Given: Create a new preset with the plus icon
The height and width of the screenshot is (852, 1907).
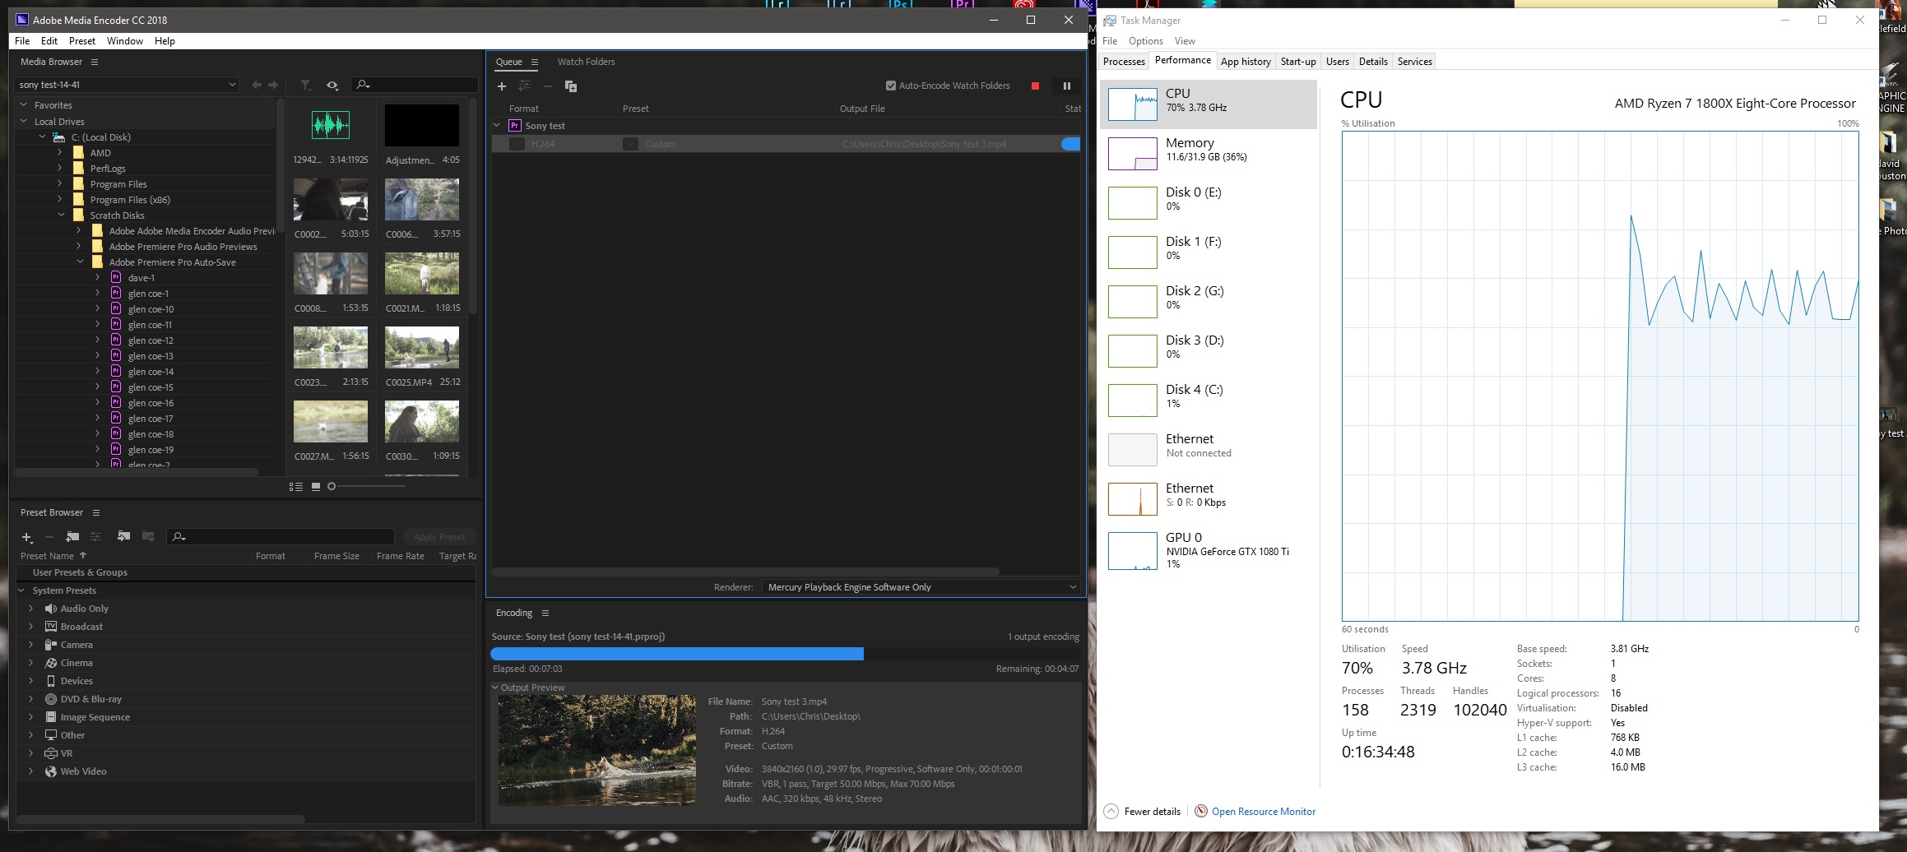Looking at the screenshot, I should [27, 536].
